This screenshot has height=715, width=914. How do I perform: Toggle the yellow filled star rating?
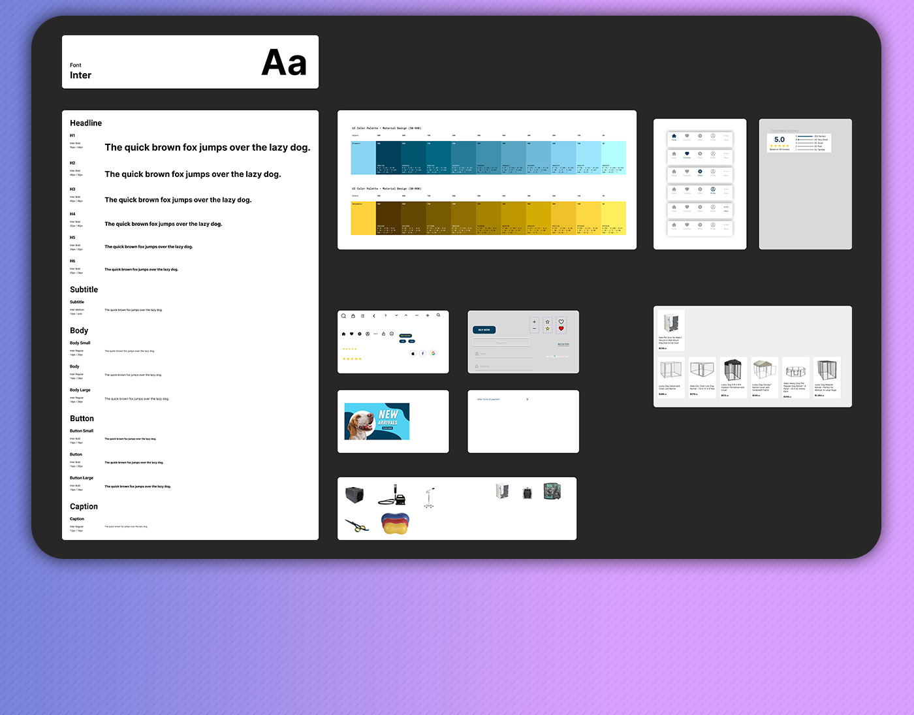click(x=547, y=328)
